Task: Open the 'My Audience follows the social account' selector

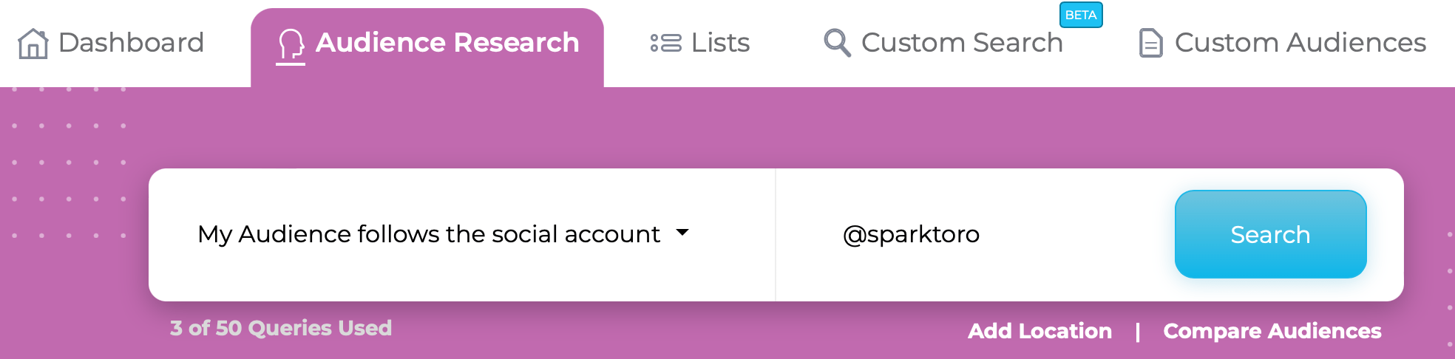Action: [x=444, y=234]
